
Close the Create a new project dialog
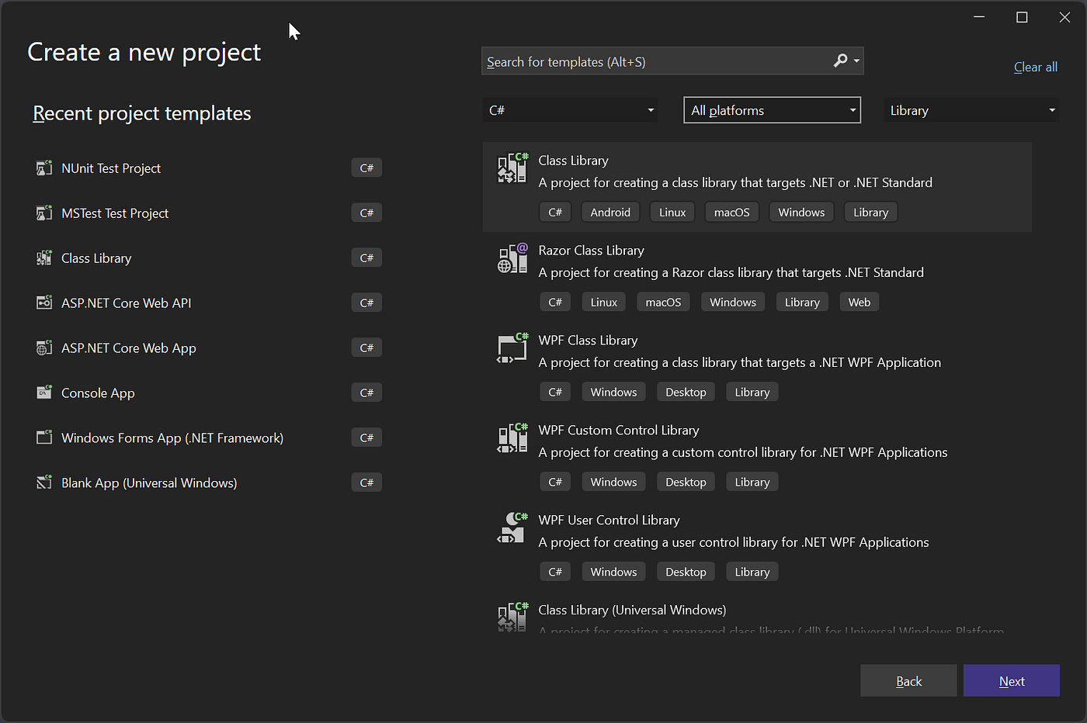[x=1064, y=17]
